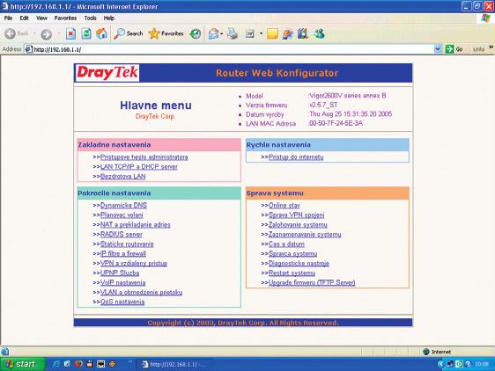Click Internet Explorer quick launch icon
Screen dimensions: 495x371
(56, 364)
